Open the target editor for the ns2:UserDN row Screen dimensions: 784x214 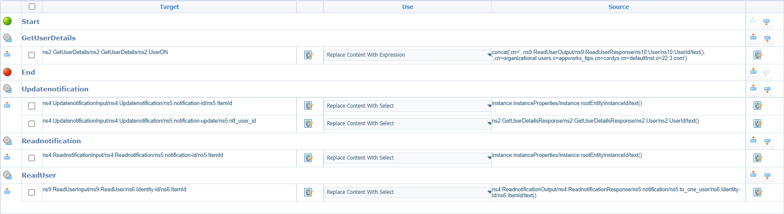pos(308,55)
